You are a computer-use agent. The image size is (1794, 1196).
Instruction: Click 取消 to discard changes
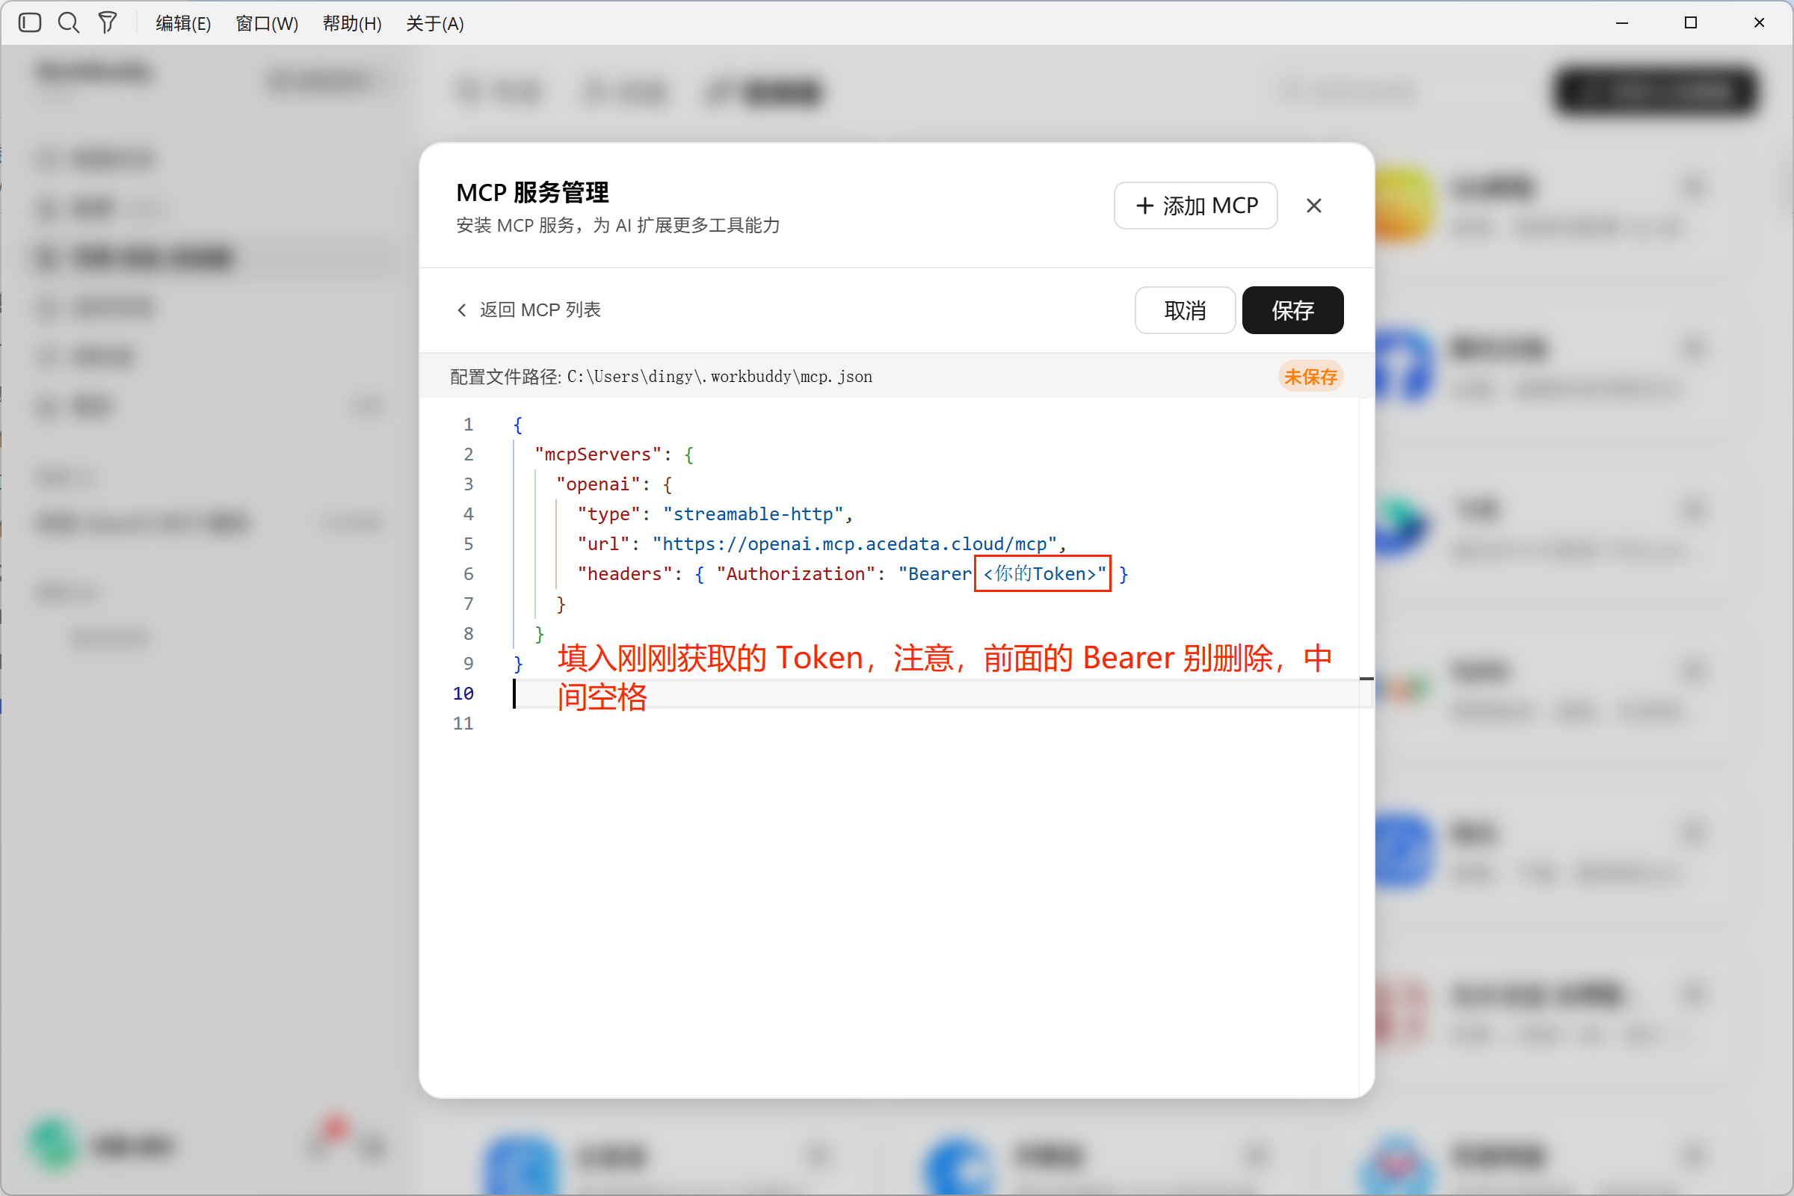click(1185, 310)
